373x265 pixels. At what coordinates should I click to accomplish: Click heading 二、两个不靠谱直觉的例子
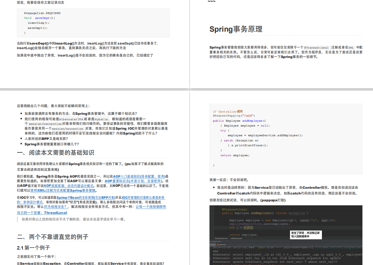tap(53, 237)
